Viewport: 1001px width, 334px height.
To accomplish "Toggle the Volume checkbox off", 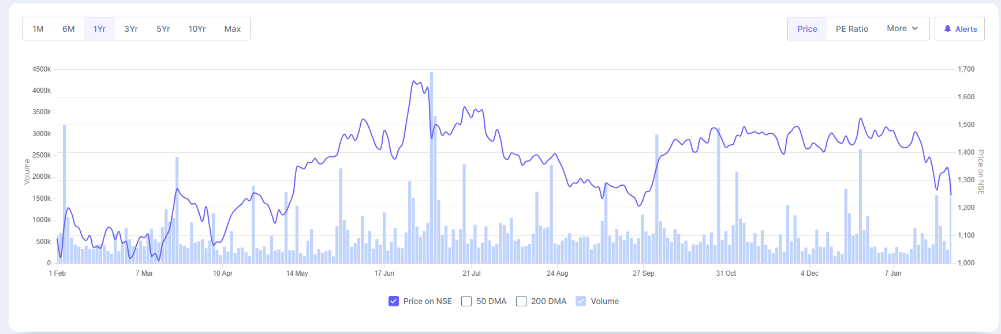I will 581,301.
